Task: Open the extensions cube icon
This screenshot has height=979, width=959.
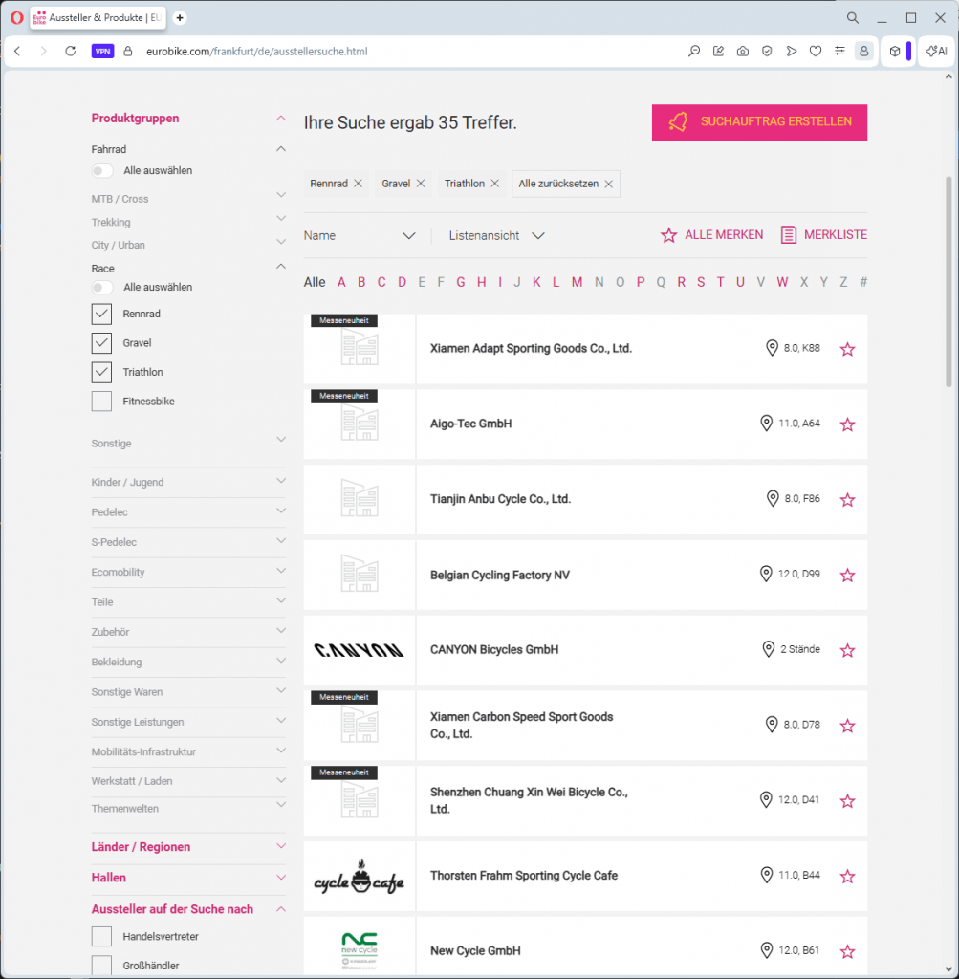Action: 895,52
